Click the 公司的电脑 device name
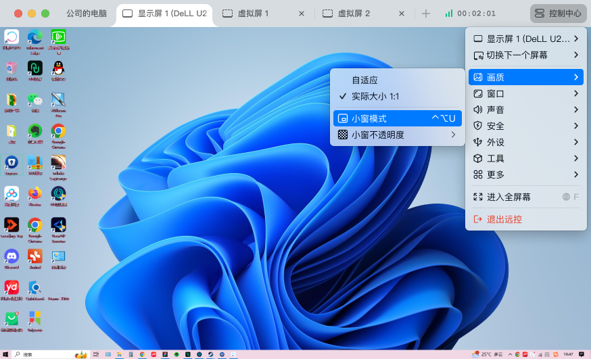This screenshot has width=591, height=359. pos(87,14)
